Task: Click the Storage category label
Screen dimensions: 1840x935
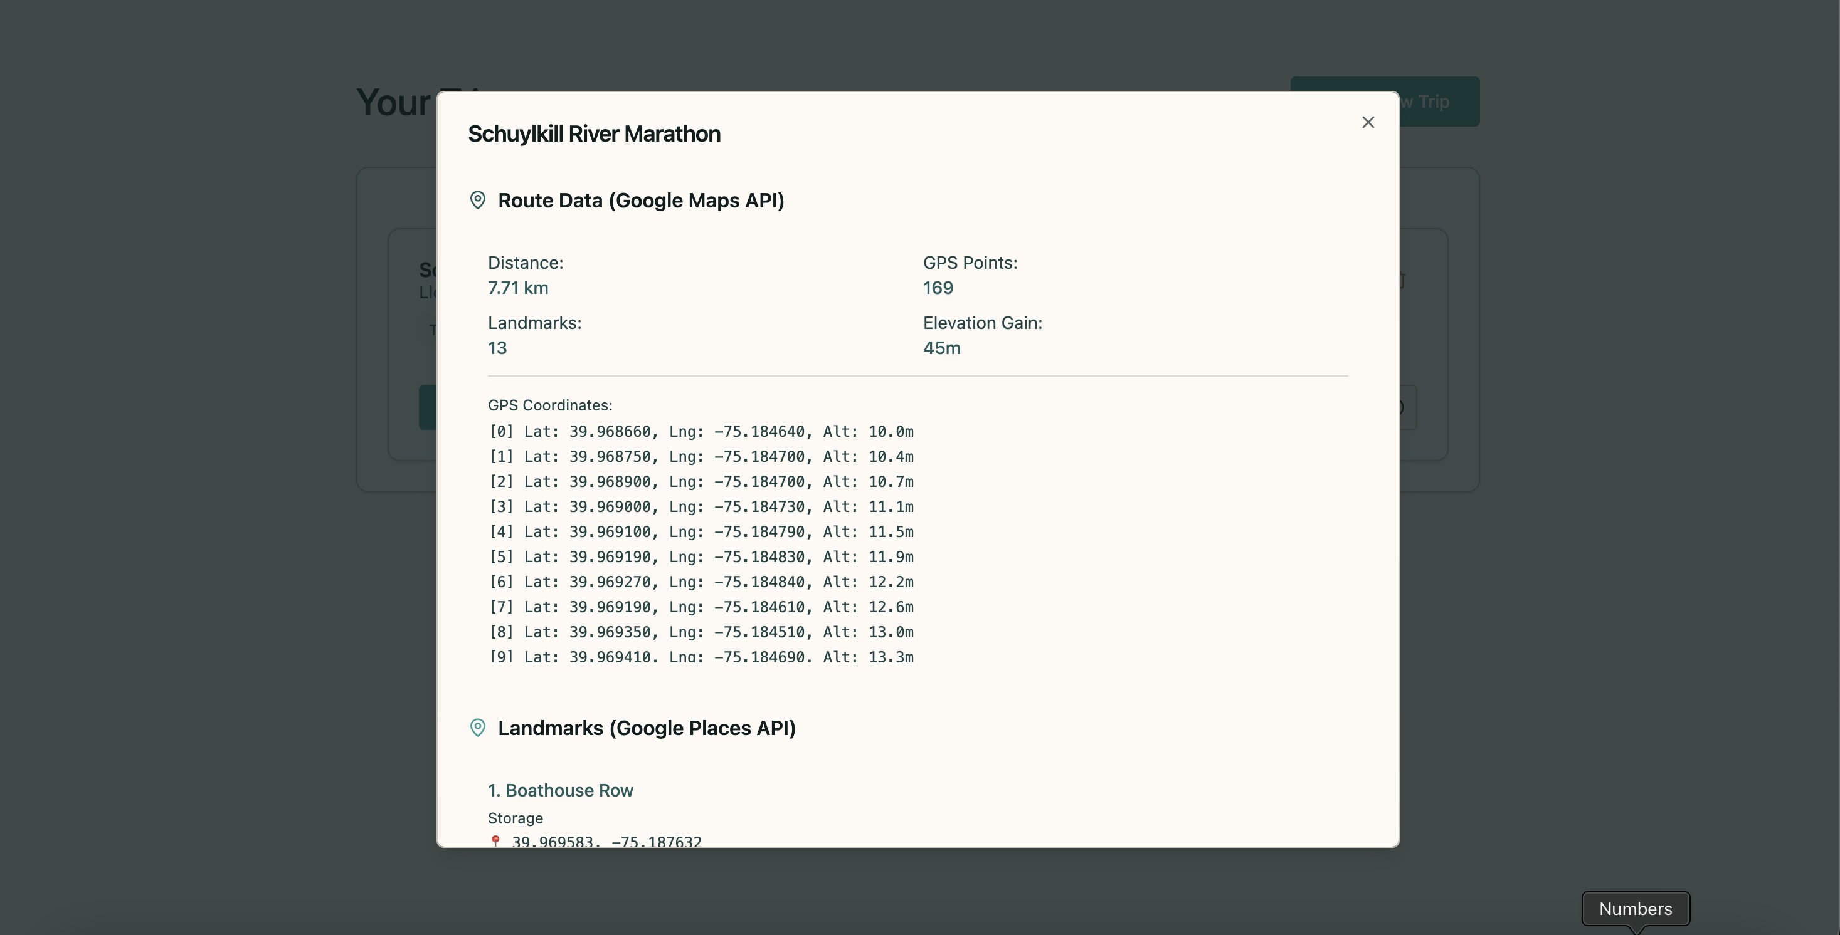Action: 515,818
